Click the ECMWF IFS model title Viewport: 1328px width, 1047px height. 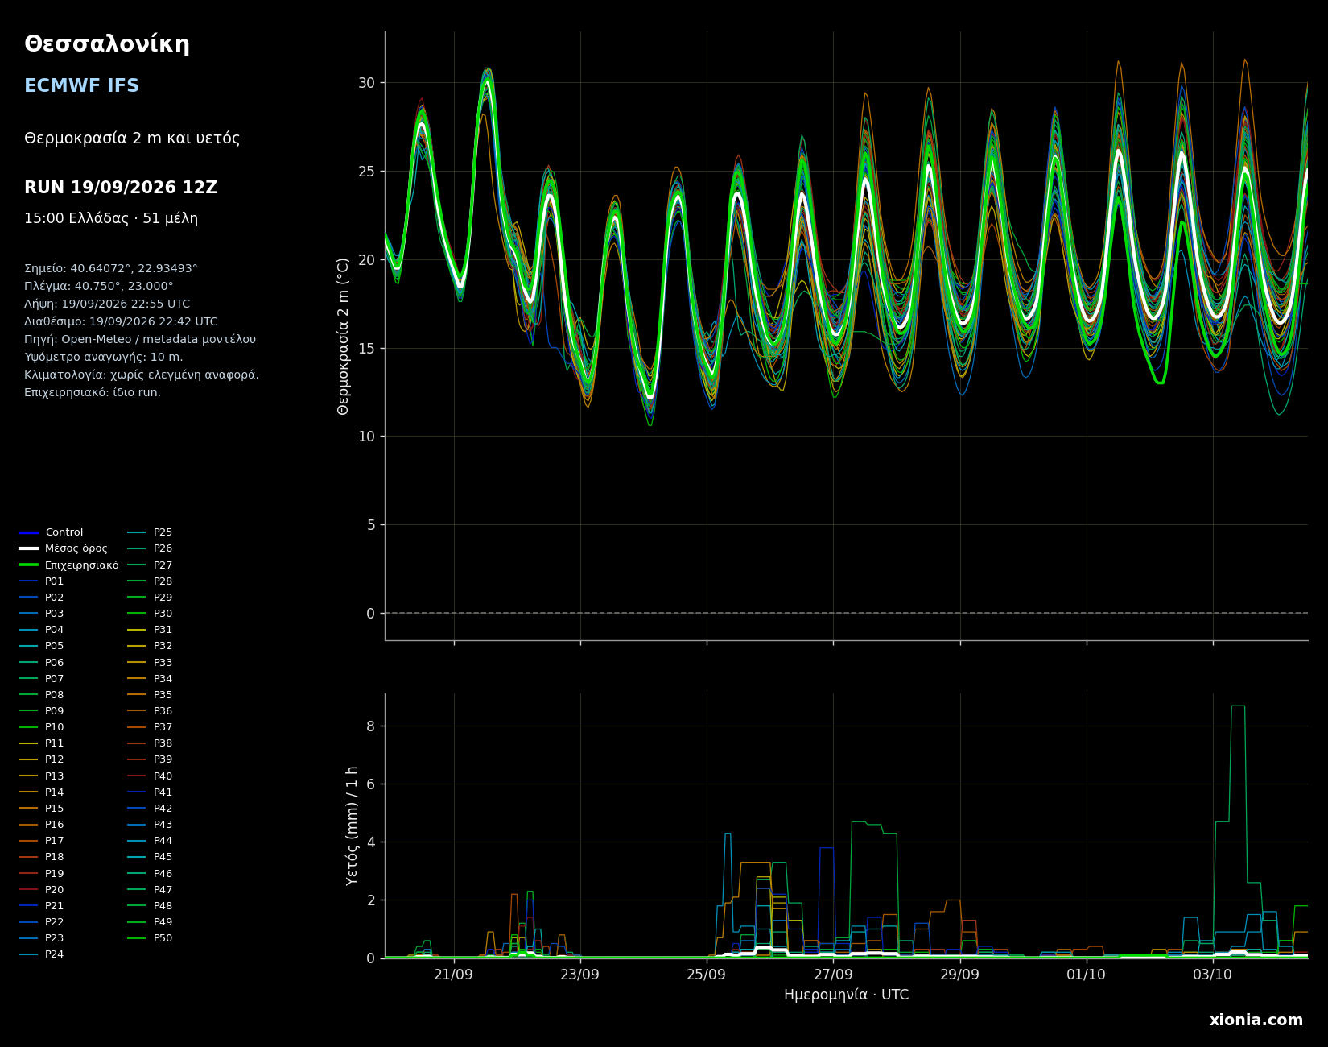click(81, 86)
